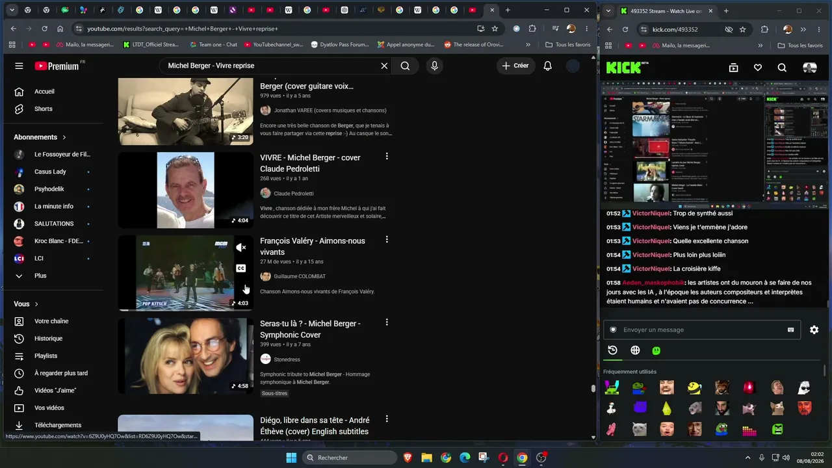Unmute the François Valéry video preview
The height and width of the screenshot is (468, 832).
[240, 247]
